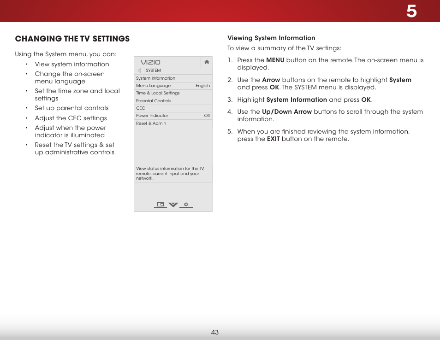
Task: Click bold EXIT word in step 5
Action: 274,139
